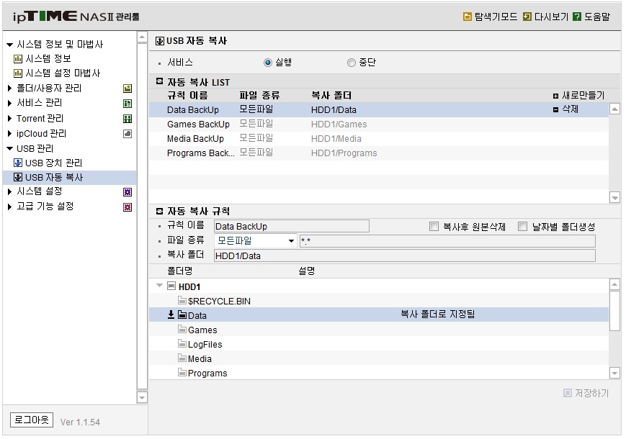Select Games BackUp rule row
This screenshot has width=626, height=439.
tap(378, 125)
